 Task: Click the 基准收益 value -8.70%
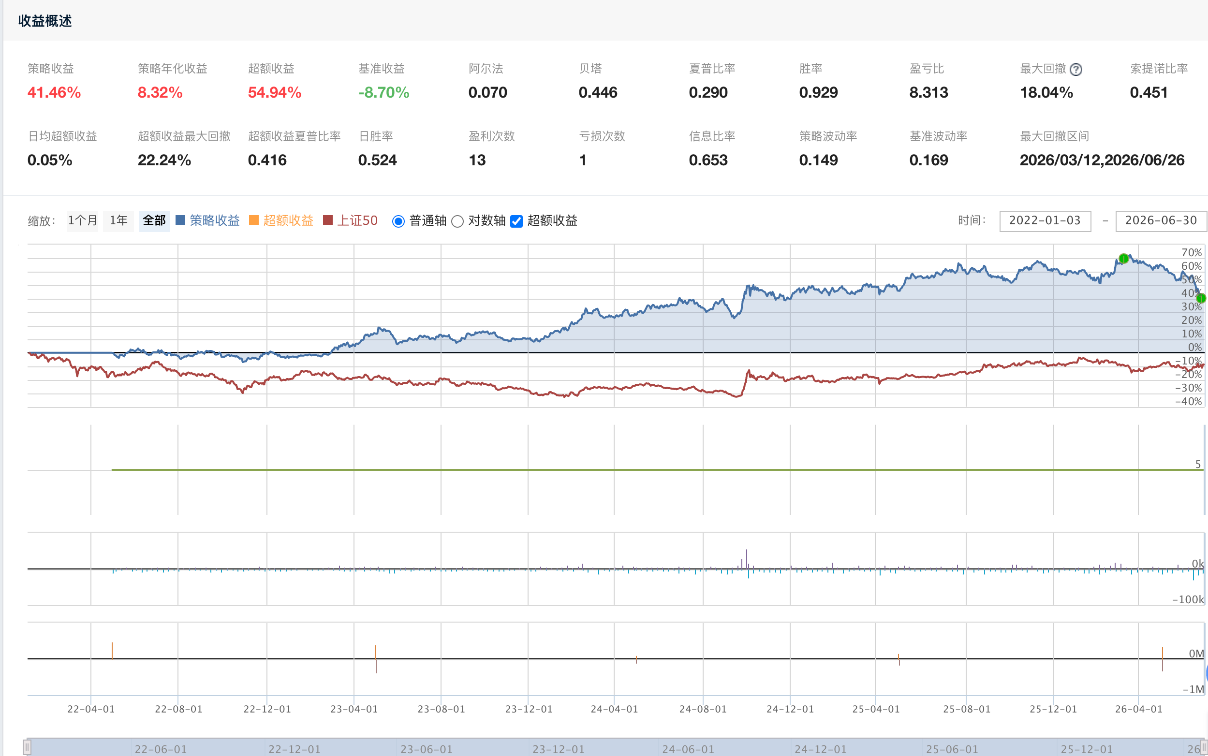383,92
